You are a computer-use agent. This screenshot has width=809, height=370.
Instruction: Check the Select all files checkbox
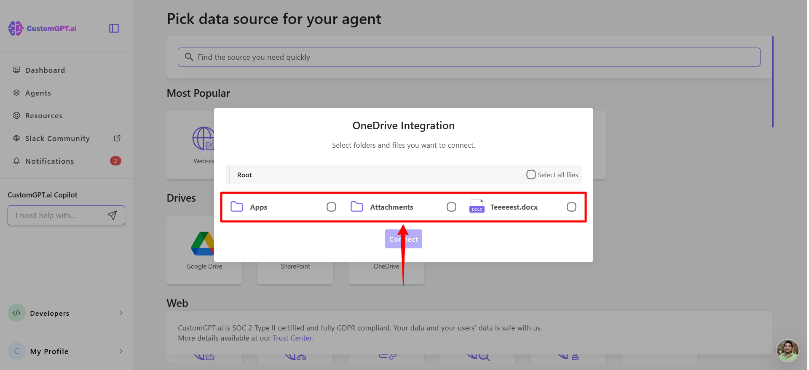tap(531, 174)
